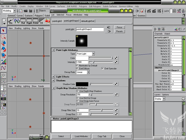
Task: Click the Notes text area
Action: point(92,126)
